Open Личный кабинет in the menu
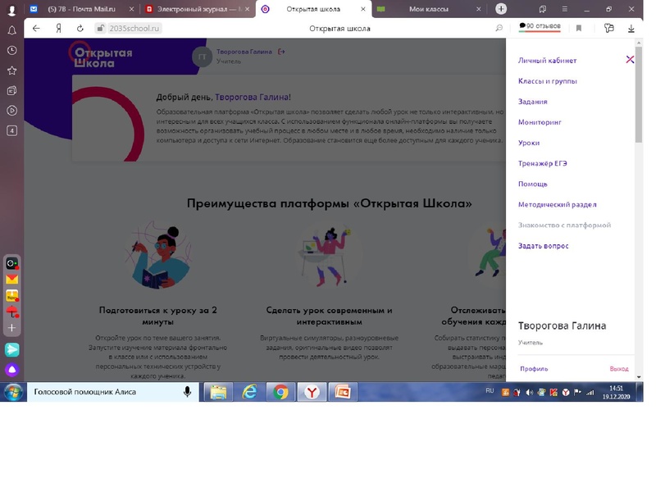 tap(546, 60)
